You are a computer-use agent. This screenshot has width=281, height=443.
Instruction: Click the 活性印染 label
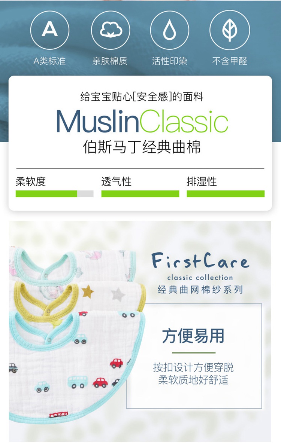(169, 61)
